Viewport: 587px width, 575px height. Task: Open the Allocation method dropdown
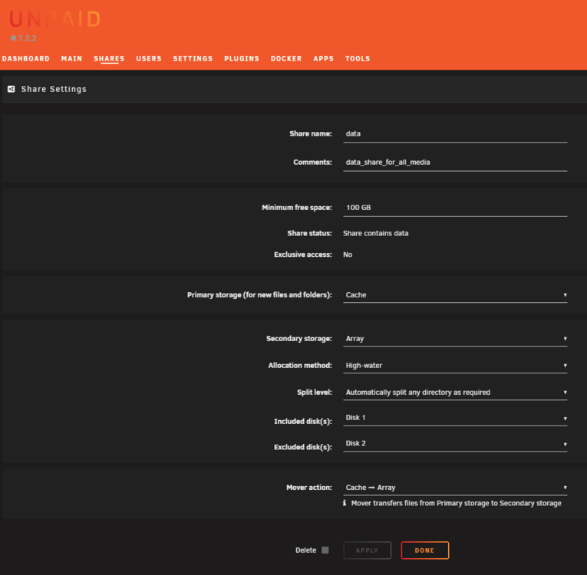[x=455, y=366]
